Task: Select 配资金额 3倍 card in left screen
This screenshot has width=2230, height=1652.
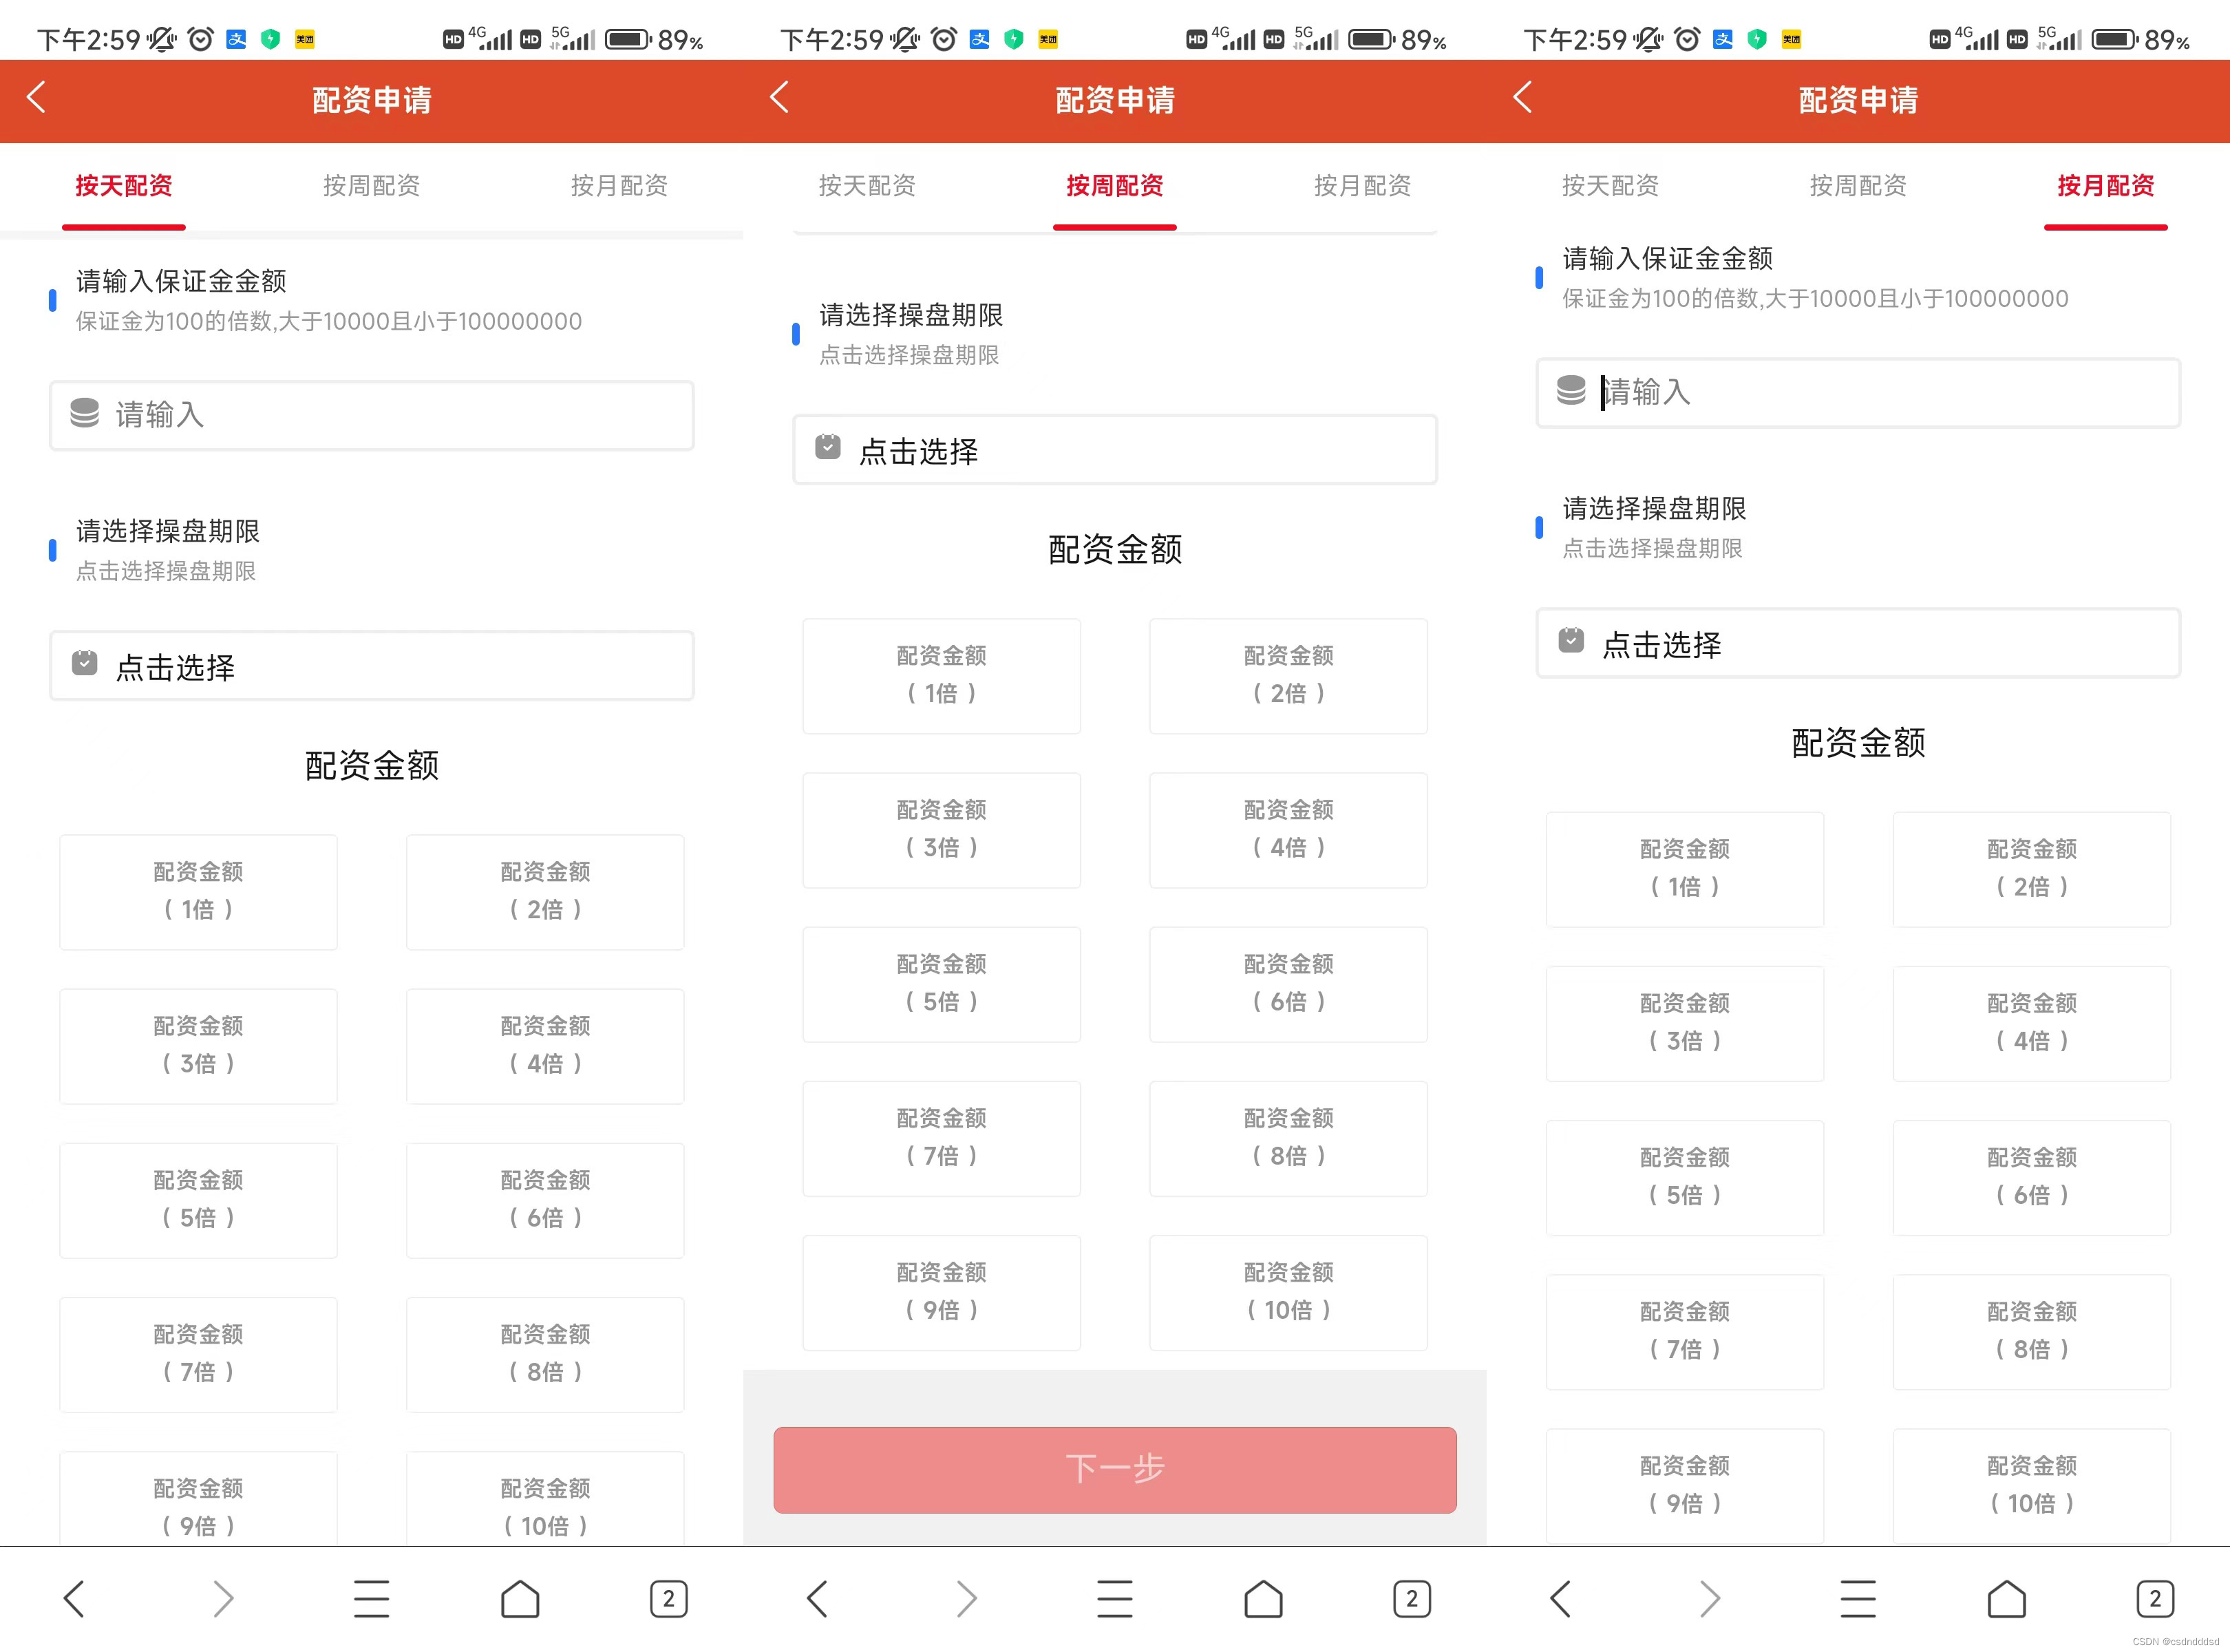Action: tap(198, 1046)
